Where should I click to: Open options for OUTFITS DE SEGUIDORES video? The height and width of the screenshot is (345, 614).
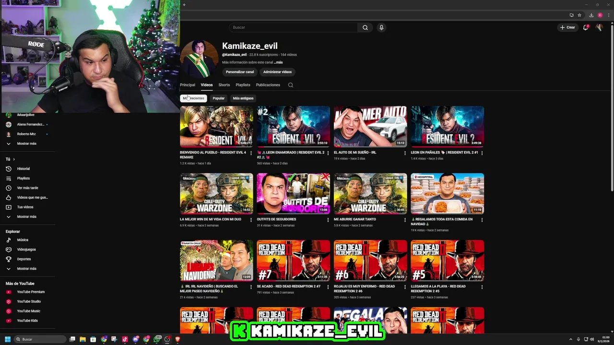[328, 220]
